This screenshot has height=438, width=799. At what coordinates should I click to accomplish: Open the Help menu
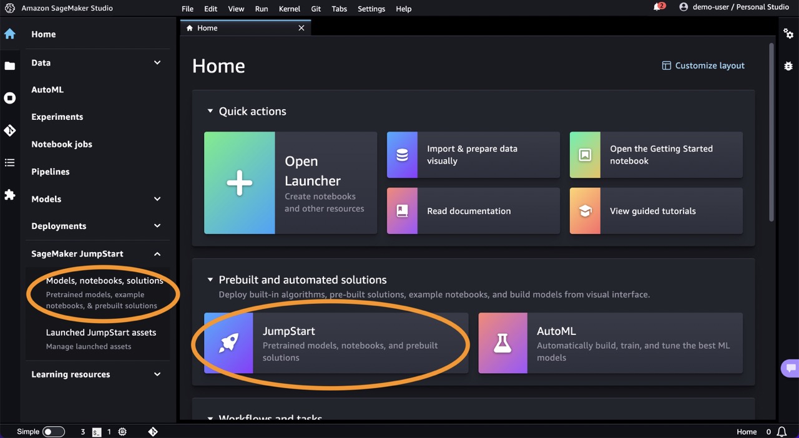tap(404, 9)
